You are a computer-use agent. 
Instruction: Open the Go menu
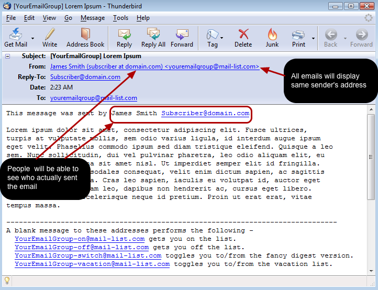[68, 18]
